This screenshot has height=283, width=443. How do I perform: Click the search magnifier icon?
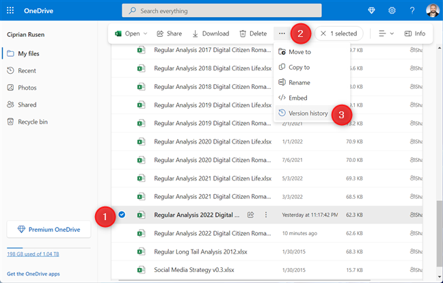pyautogui.click(x=132, y=11)
